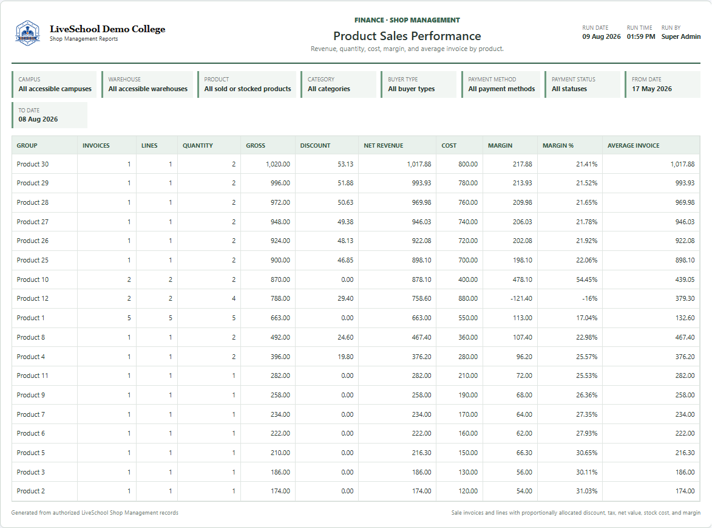This screenshot has width=712, height=528.
Task: Click gross value 1,020.00 for Product 30
Action: (278, 164)
